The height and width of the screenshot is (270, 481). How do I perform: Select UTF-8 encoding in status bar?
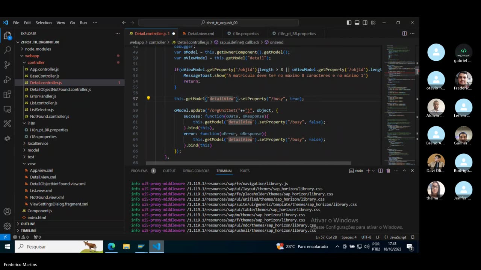point(366,237)
